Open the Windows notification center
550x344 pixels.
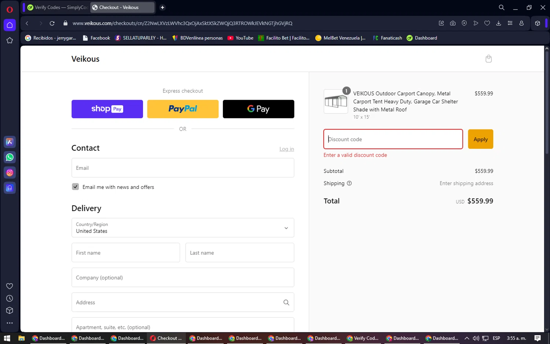click(x=538, y=338)
